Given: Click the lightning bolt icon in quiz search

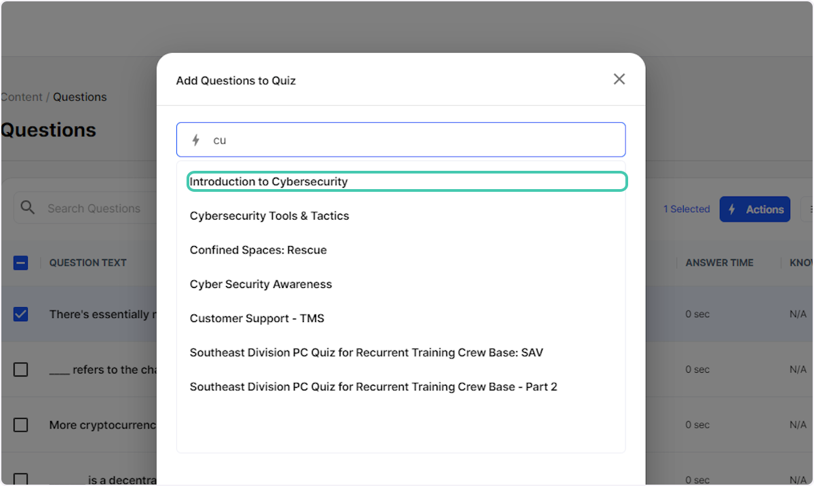Looking at the screenshot, I should click(x=196, y=140).
